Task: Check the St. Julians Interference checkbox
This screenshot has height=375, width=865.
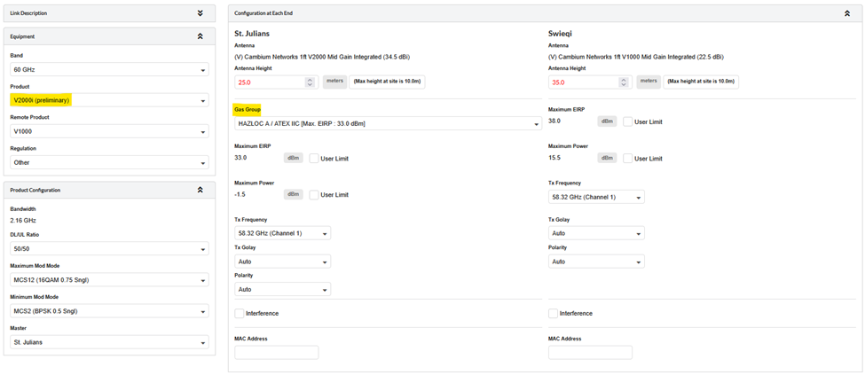Action: 240,313
